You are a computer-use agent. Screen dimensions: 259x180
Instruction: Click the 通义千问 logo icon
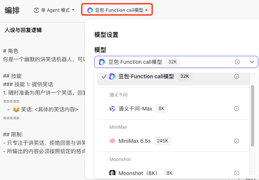pos(112,109)
